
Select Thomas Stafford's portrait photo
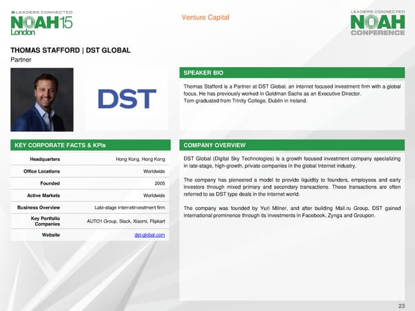click(x=40, y=100)
